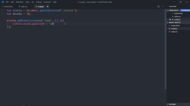Screen dimensions: 190x106
Task: Open the View menu
Action: (27, 2)
